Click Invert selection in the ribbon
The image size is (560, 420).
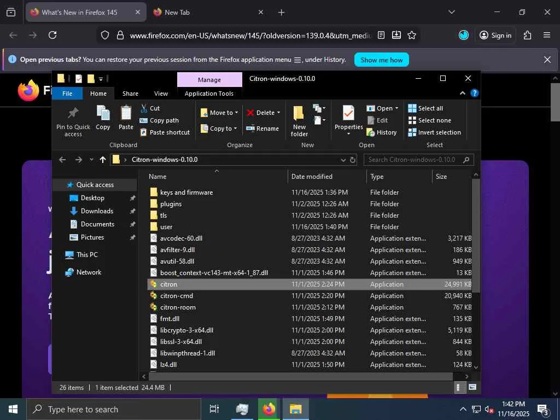(435, 132)
